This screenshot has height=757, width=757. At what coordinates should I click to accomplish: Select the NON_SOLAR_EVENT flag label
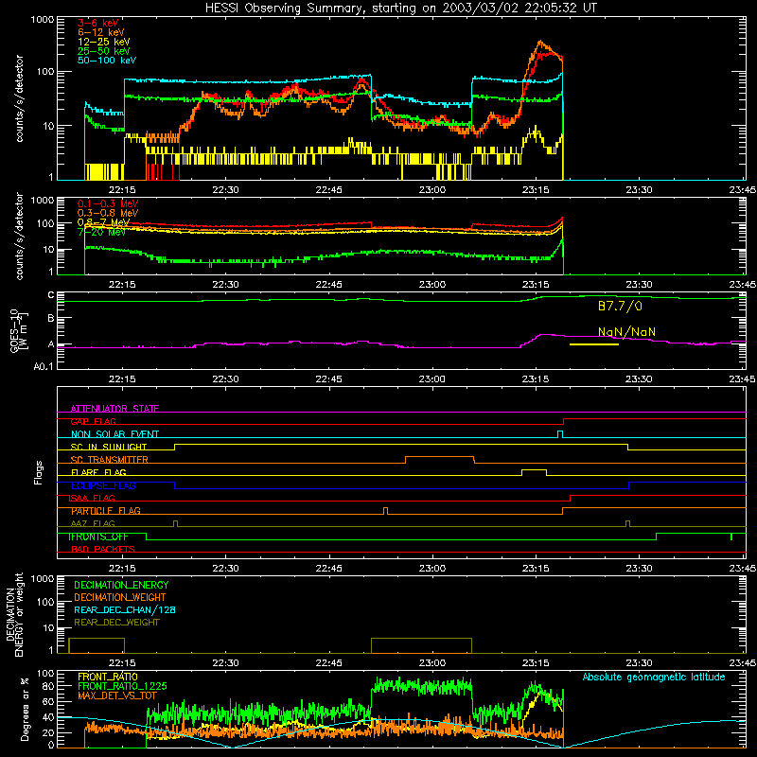[x=114, y=434]
